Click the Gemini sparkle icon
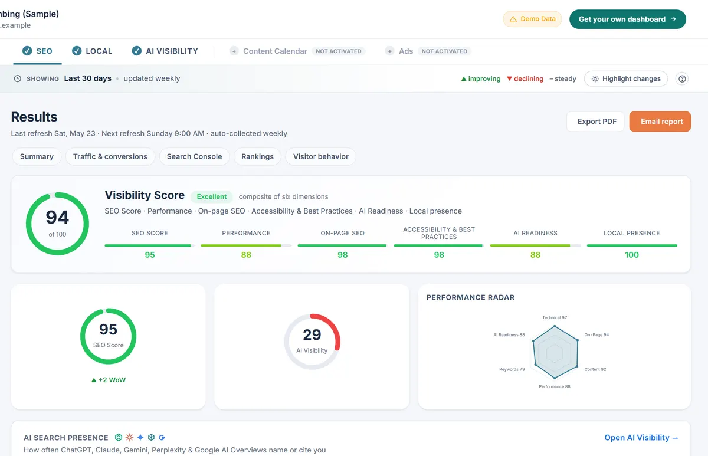 pos(140,438)
